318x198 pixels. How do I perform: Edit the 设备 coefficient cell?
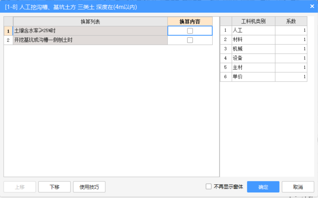(x=291, y=58)
